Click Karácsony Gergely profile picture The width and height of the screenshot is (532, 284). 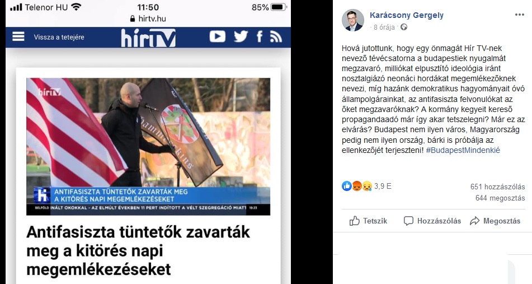pos(352,20)
